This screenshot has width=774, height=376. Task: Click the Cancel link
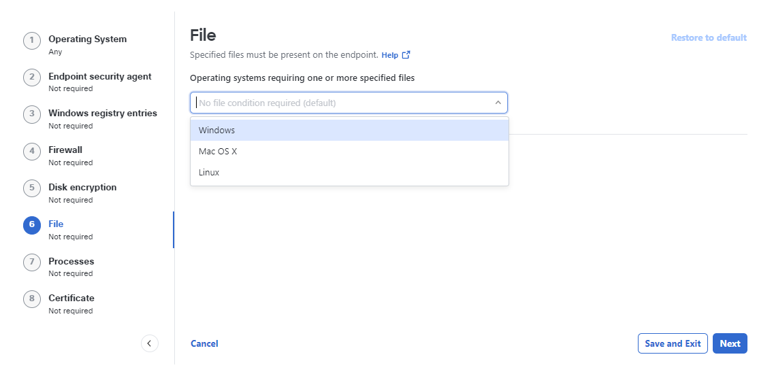pos(204,343)
